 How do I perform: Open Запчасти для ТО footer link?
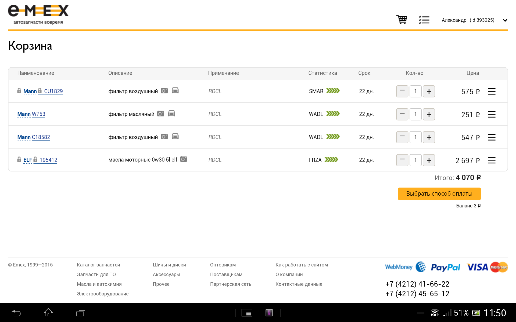click(96, 275)
